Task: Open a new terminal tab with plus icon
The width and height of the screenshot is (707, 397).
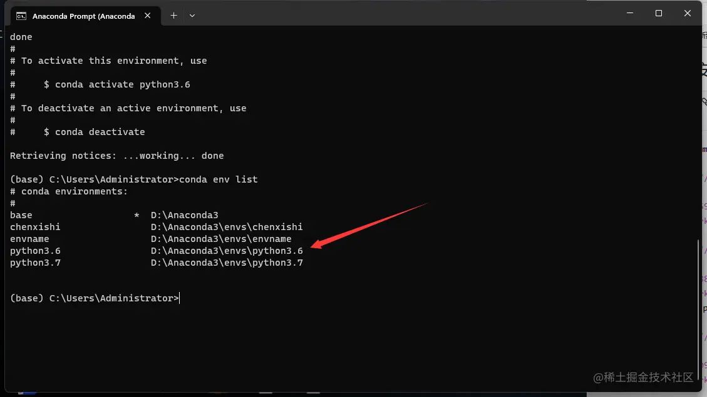Action: (173, 15)
